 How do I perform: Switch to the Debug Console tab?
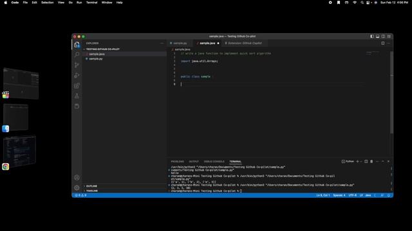pos(214,162)
